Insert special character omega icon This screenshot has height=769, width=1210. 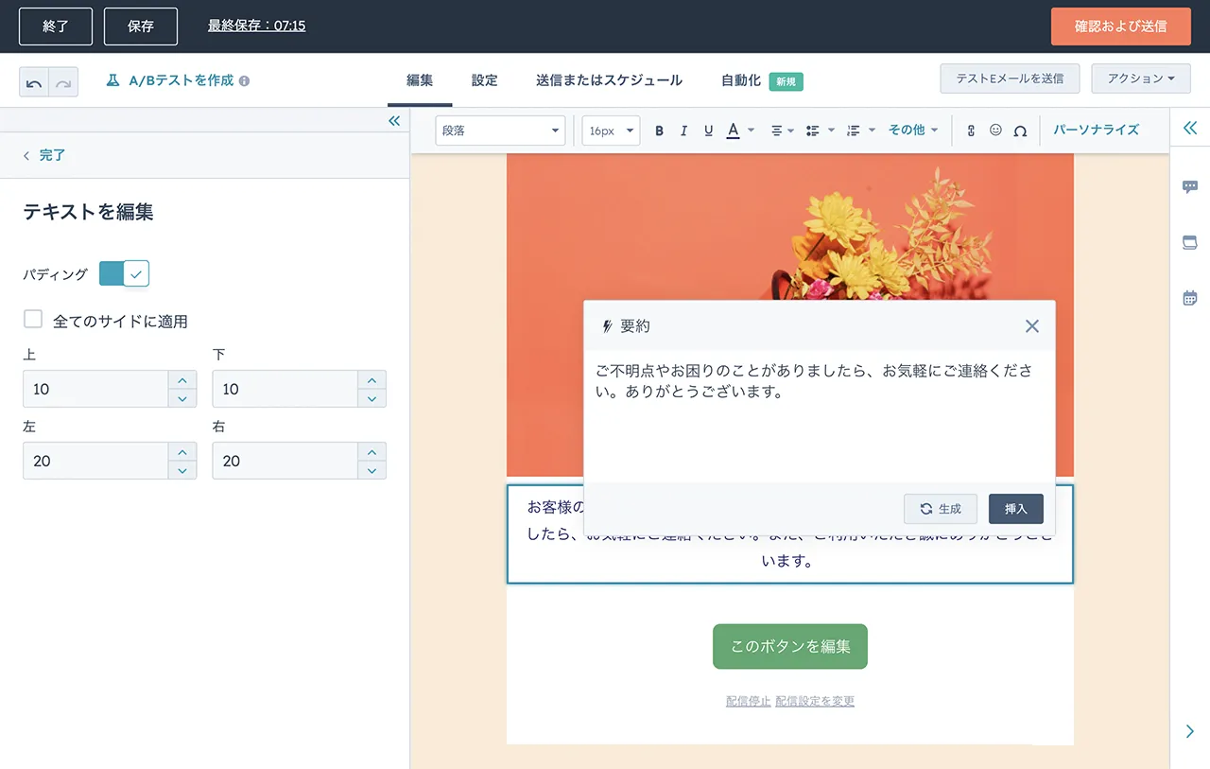1020,131
